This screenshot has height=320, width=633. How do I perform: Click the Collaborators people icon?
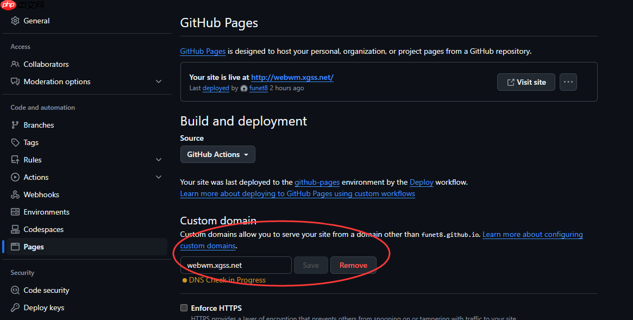coord(15,64)
